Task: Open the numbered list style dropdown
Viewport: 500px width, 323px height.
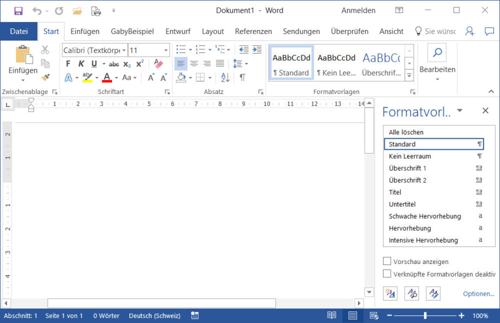Action: coord(210,50)
